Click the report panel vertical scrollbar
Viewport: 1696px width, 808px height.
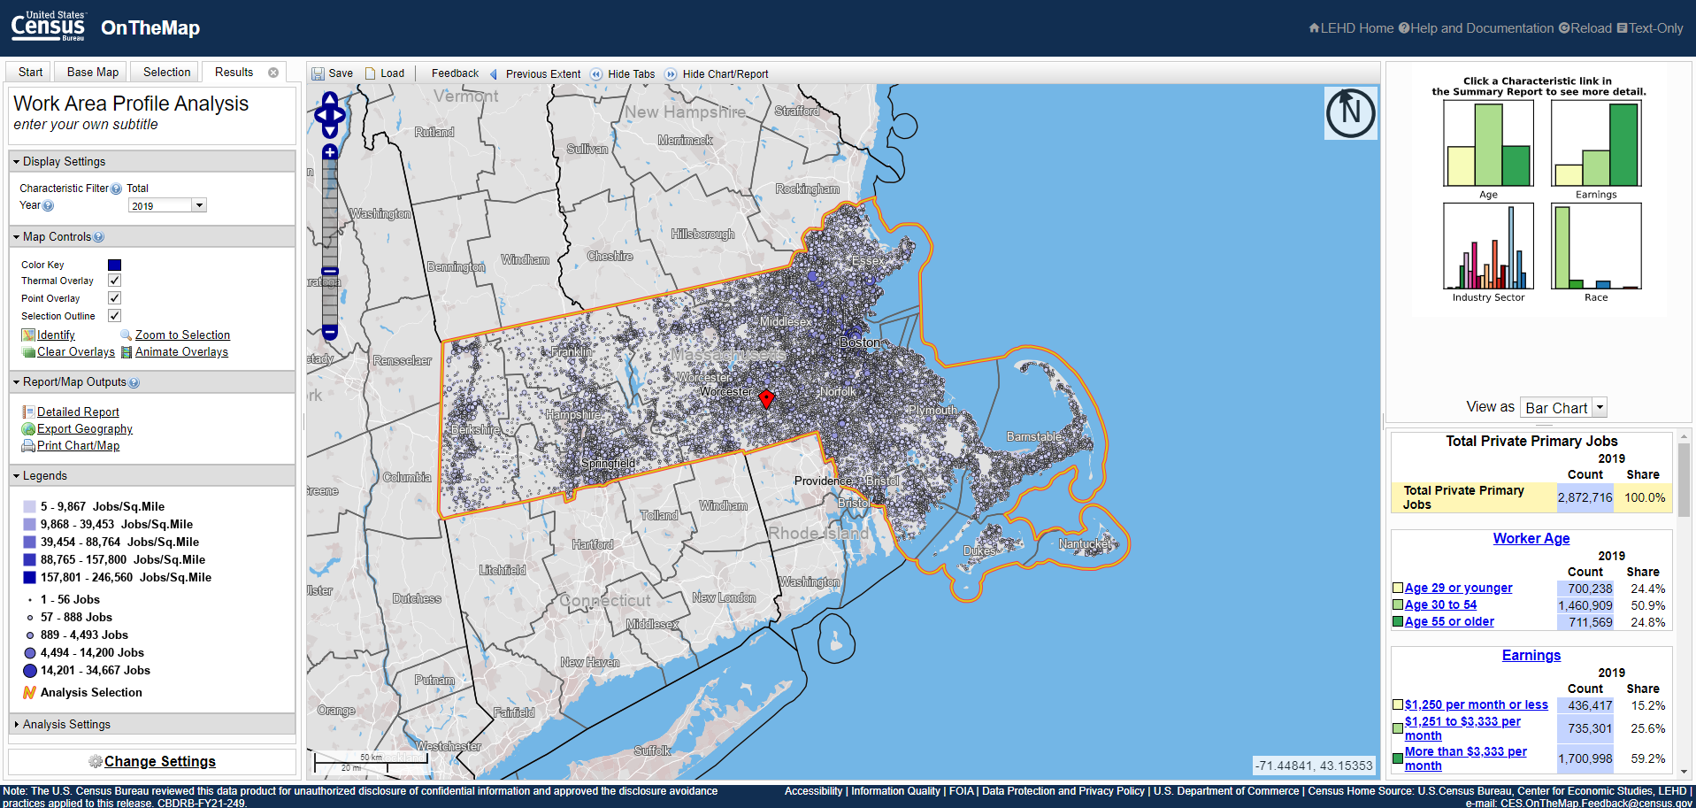1684,605
